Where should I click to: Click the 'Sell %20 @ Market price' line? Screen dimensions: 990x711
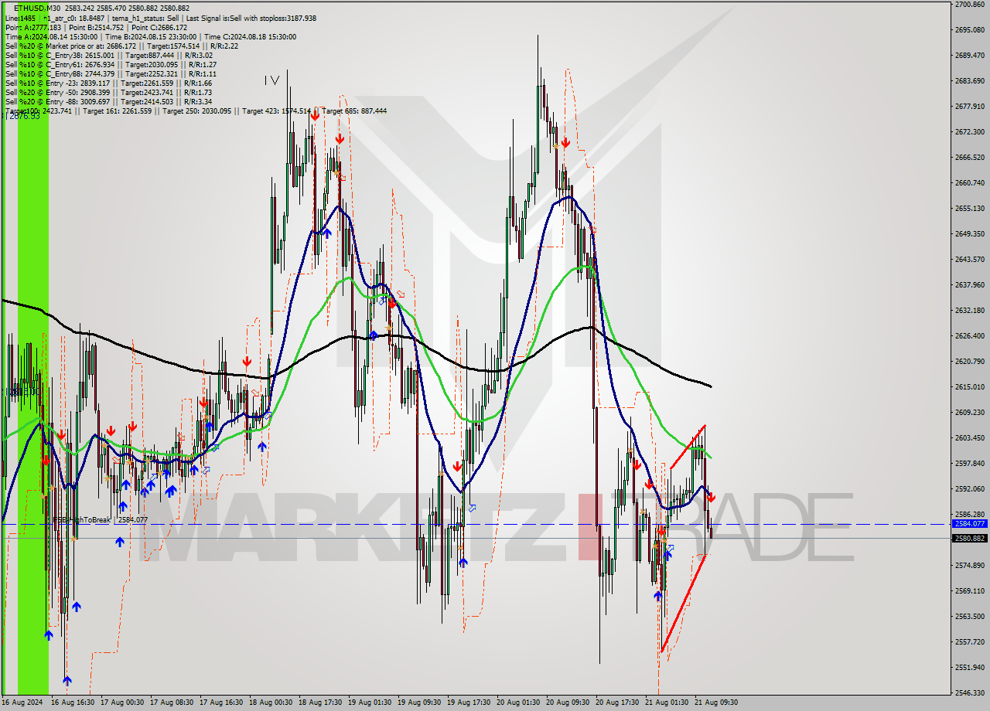pyautogui.click(x=121, y=46)
